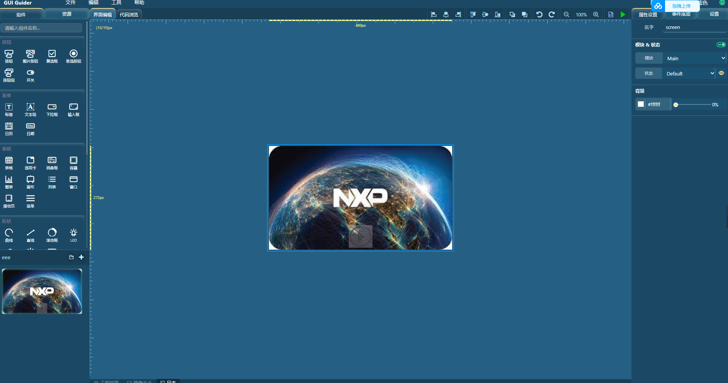Image resolution: width=728 pixels, height=383 pixels.
Task: Select the 标签 label widget
Action: [x=9, y=109]
